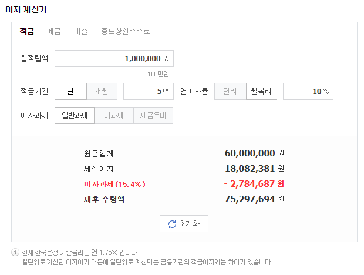The image size is (364, 275).
Task: Select the 중도상환수수료 tab
Action: [x=126, y=31]
